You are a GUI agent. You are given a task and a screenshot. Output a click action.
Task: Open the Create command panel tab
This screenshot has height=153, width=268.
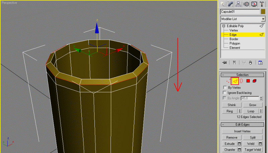[222, 4]
